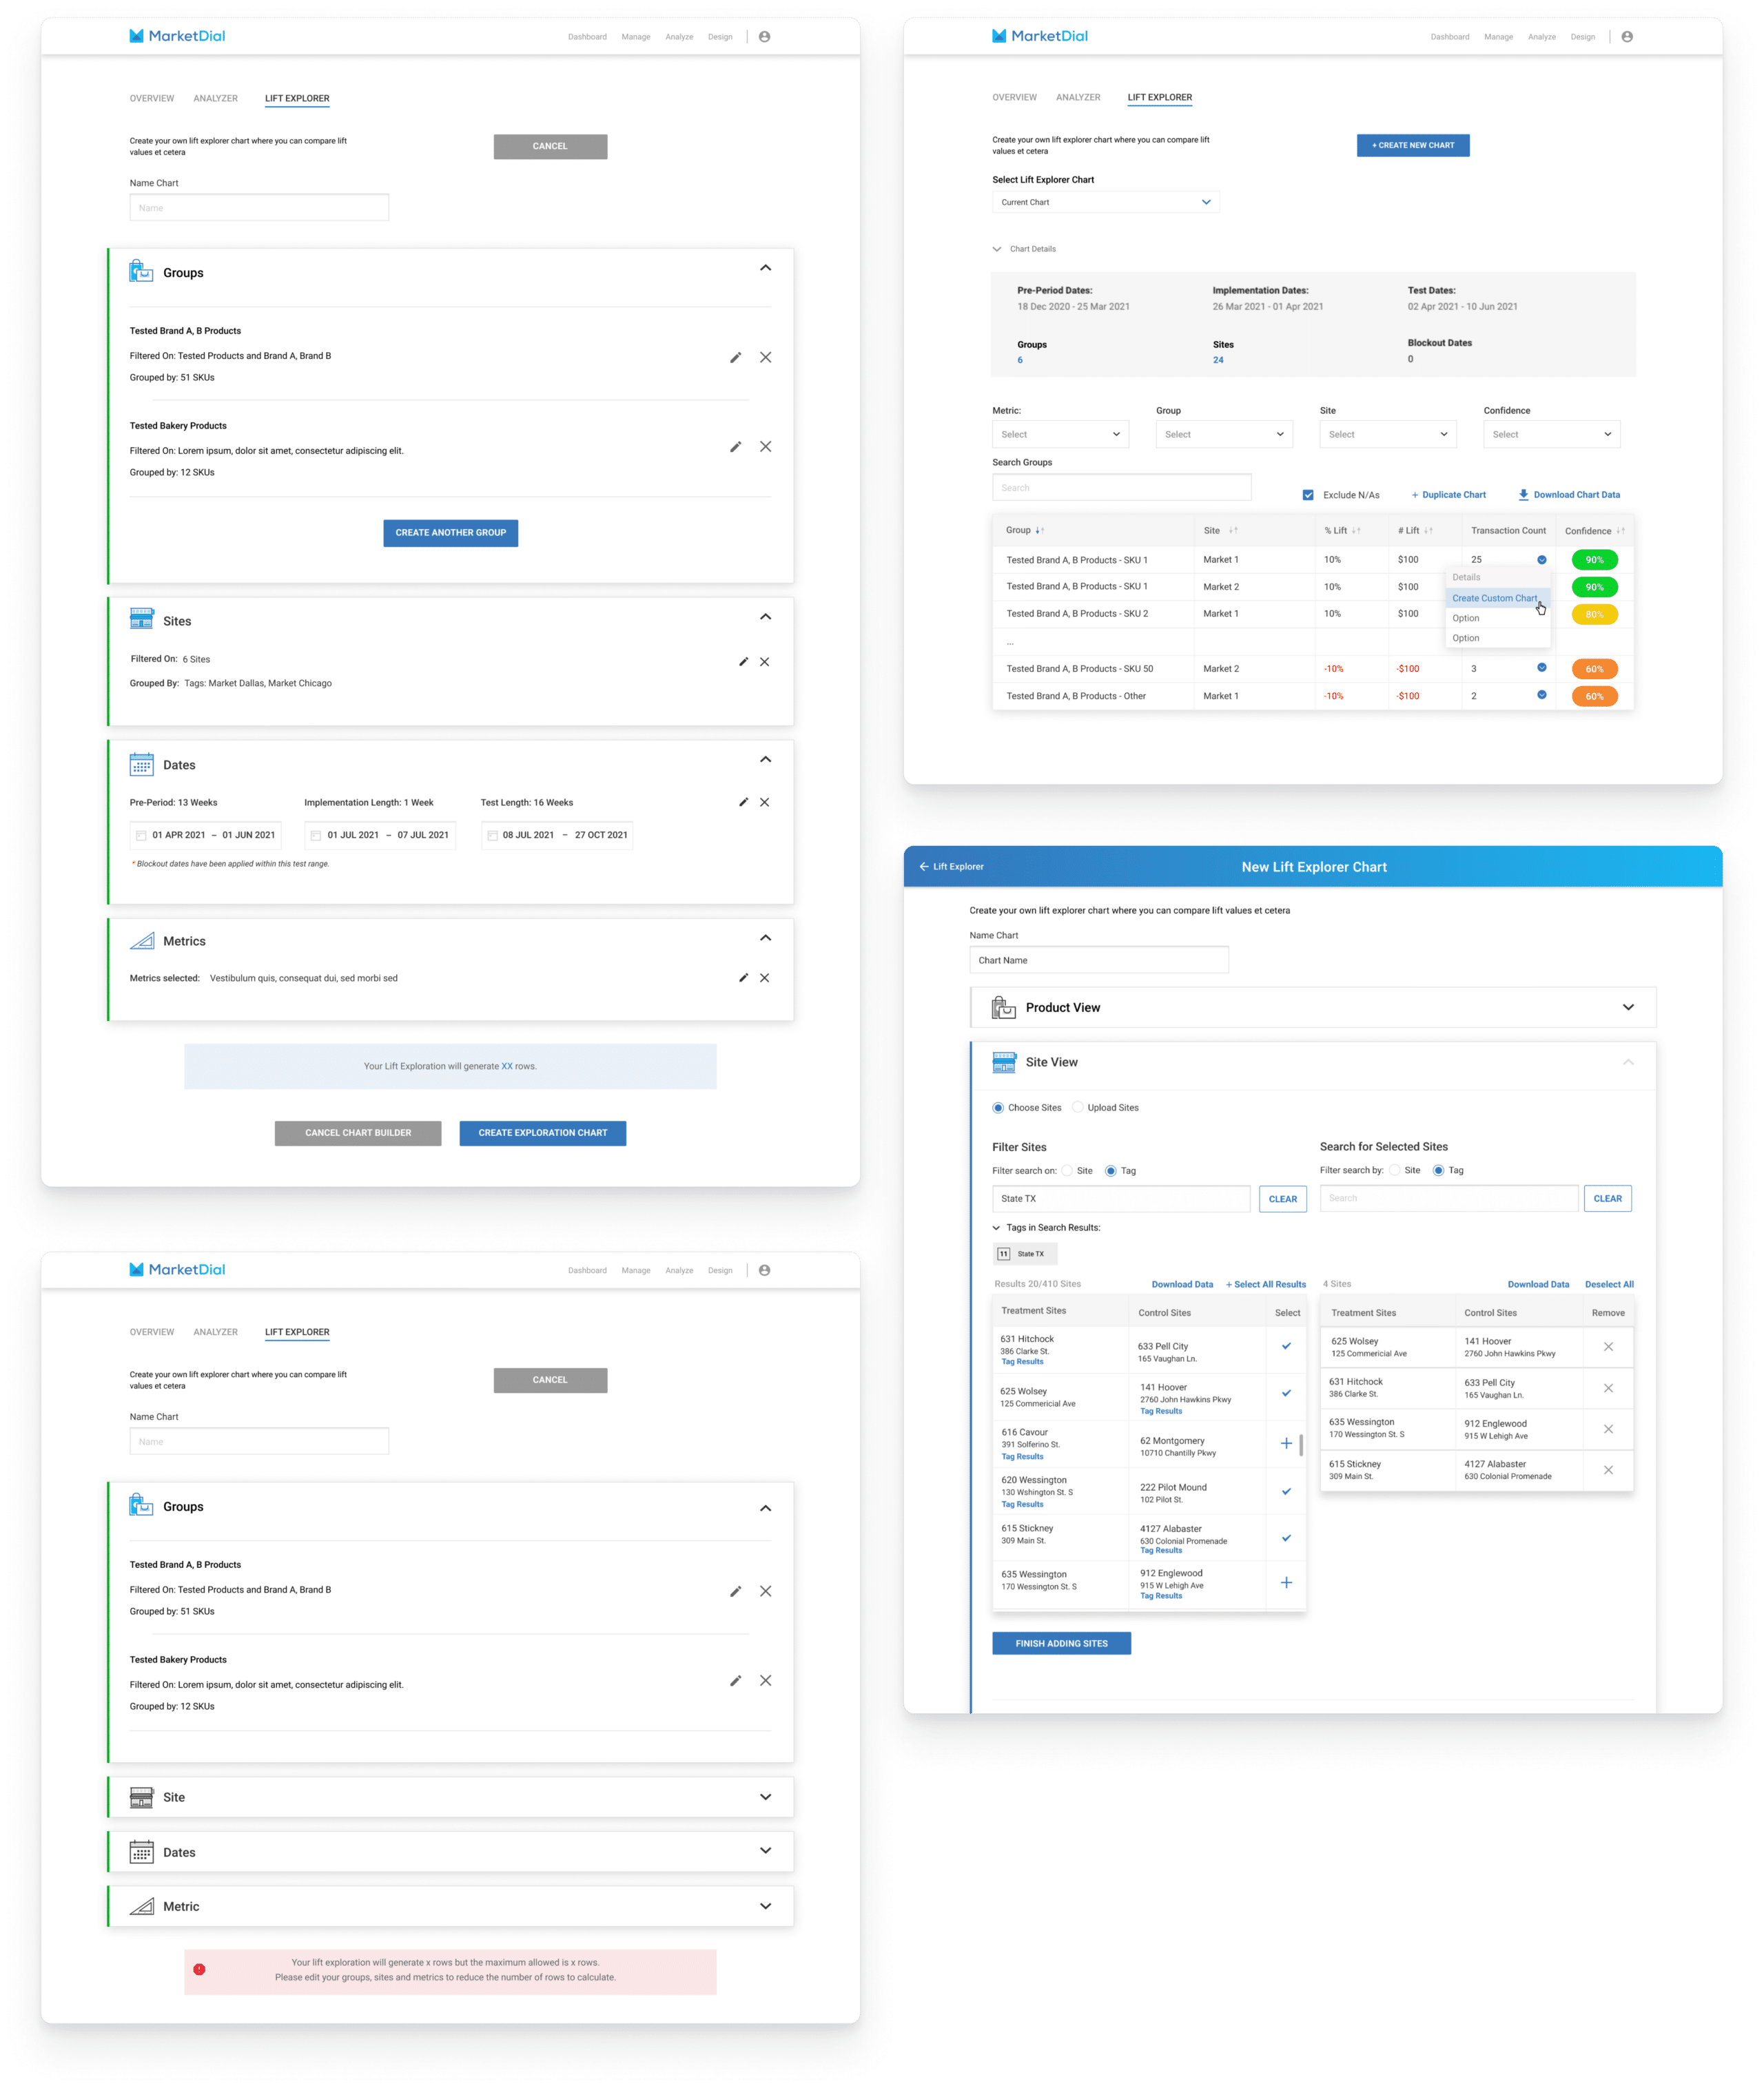Click back arrow to Lift Explorer

pos(923,867)
